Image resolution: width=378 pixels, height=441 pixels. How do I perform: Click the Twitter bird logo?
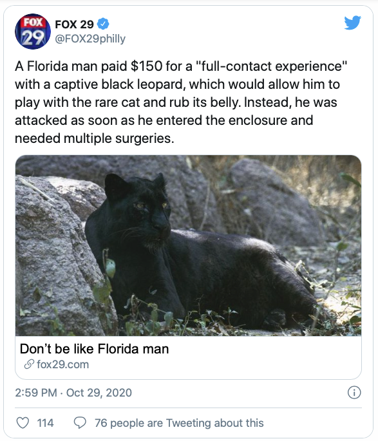[x=353, y=23]
